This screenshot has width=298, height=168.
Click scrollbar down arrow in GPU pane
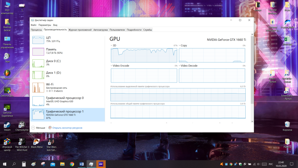(252, 121)
